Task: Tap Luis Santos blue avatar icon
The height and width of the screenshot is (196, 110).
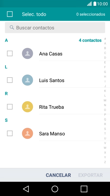Action: [27, 80]
